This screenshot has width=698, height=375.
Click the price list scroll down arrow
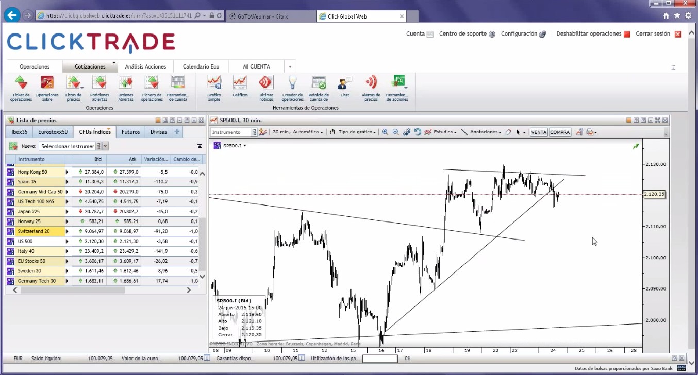coord(202,277)
